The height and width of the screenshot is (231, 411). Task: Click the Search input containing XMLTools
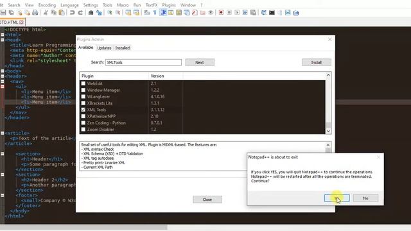tap(143, 62)
